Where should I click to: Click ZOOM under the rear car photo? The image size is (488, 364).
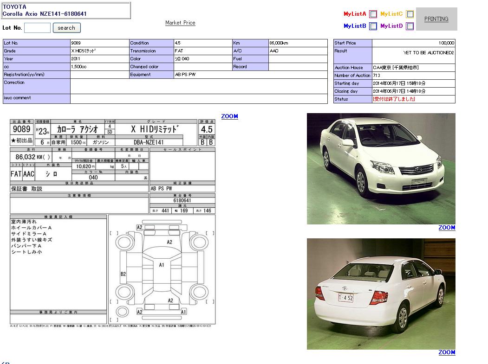click(x=447, y=352)
